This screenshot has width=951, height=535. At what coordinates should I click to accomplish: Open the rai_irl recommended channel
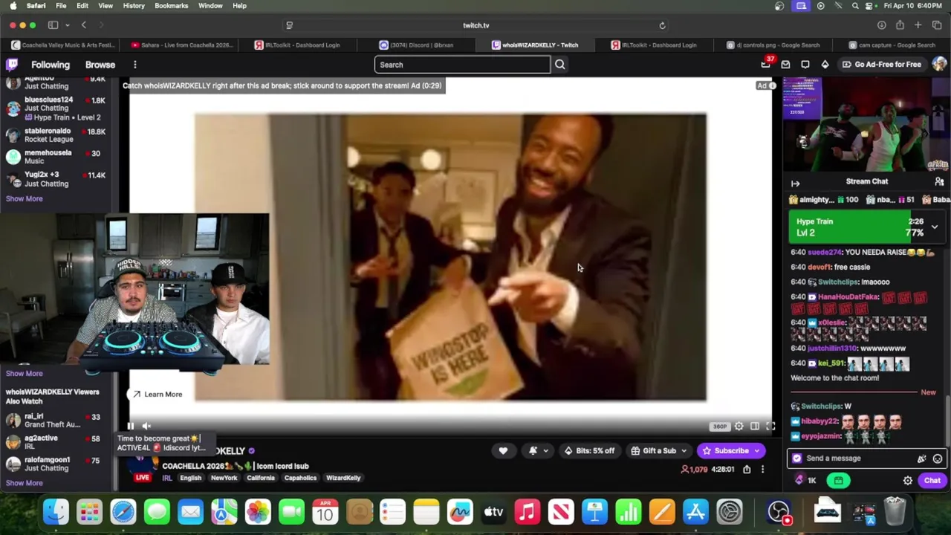pos(56,421)
